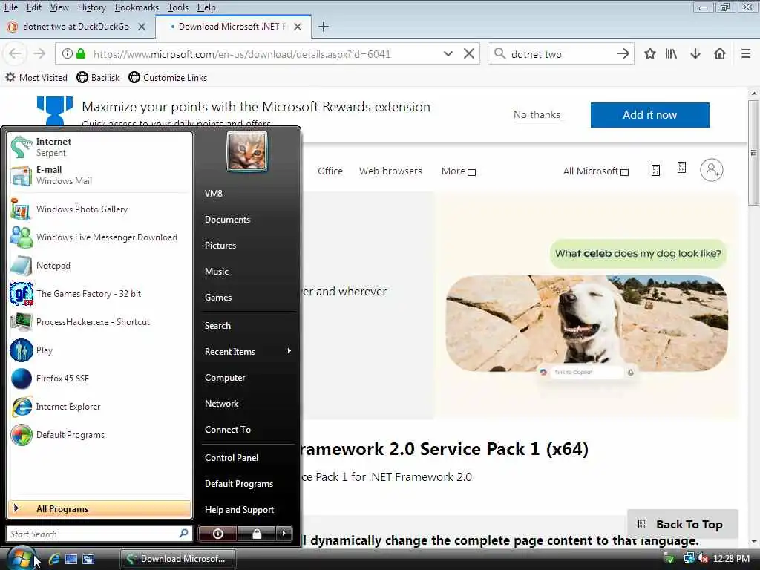Open the Library toolbar icon

point(671,53)
